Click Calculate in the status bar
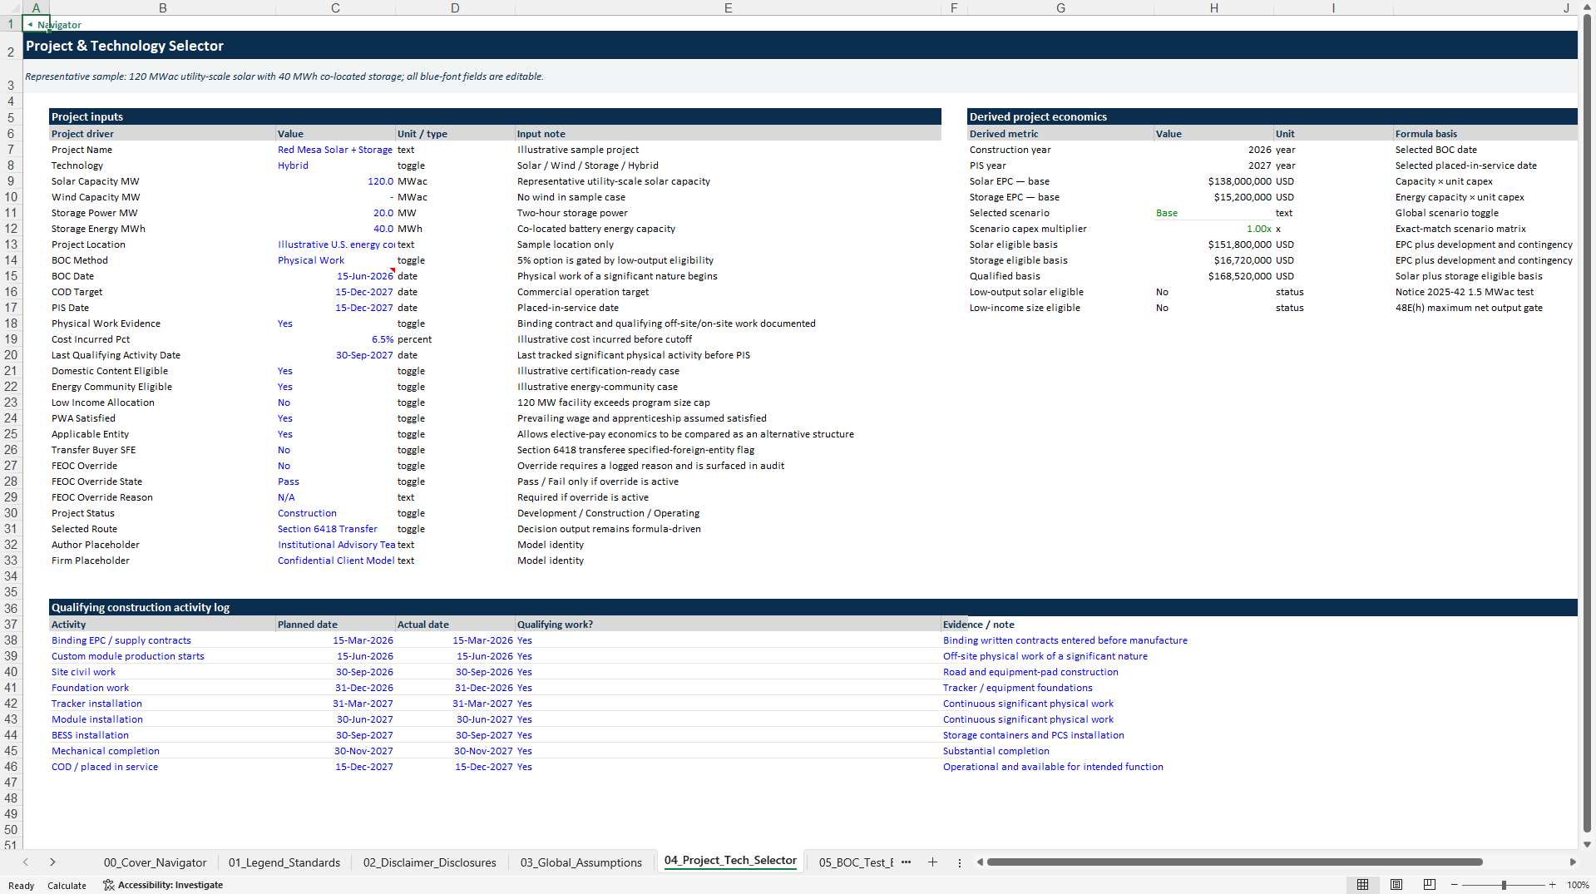The width and height of the screenshot is (1596, 894). [x=67, y=886]
